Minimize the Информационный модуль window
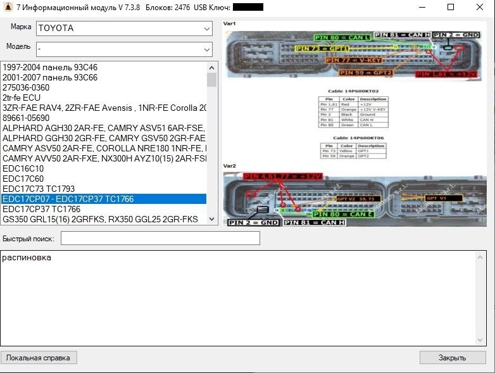Screen dimensions: 495x373 click(422, 7)
